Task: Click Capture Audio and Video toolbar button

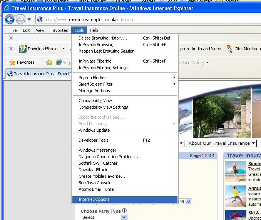Action: 199,49
